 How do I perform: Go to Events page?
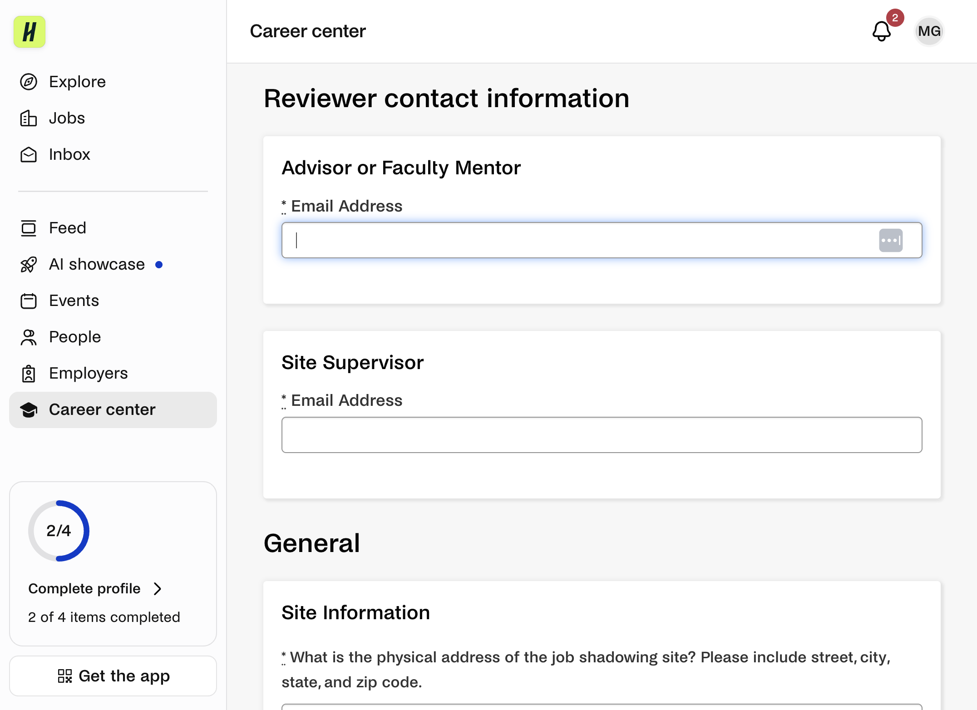coord(113,301)
